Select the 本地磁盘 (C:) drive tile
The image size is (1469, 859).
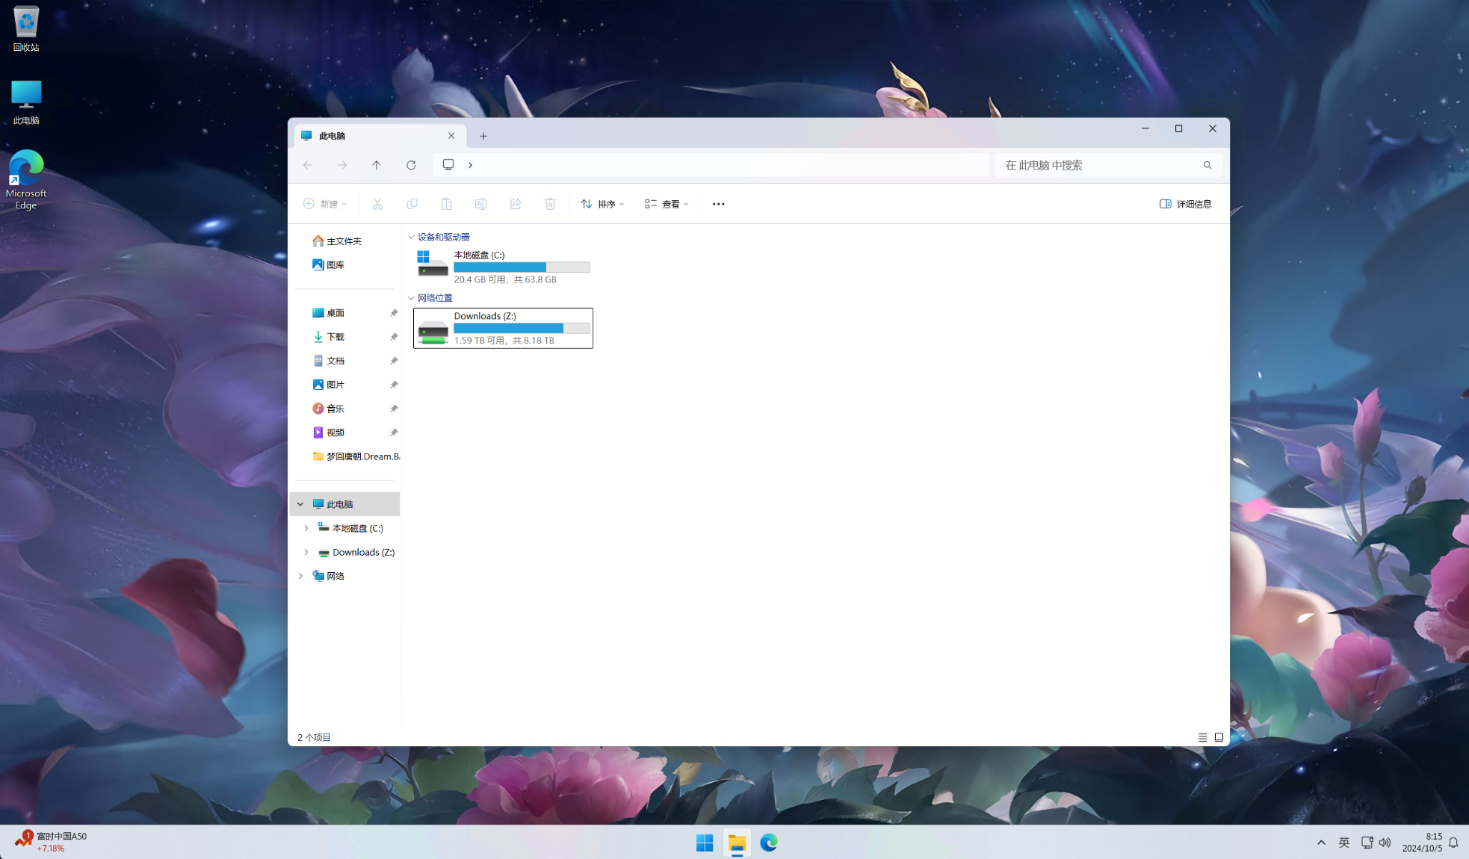(x=503, y=267)
